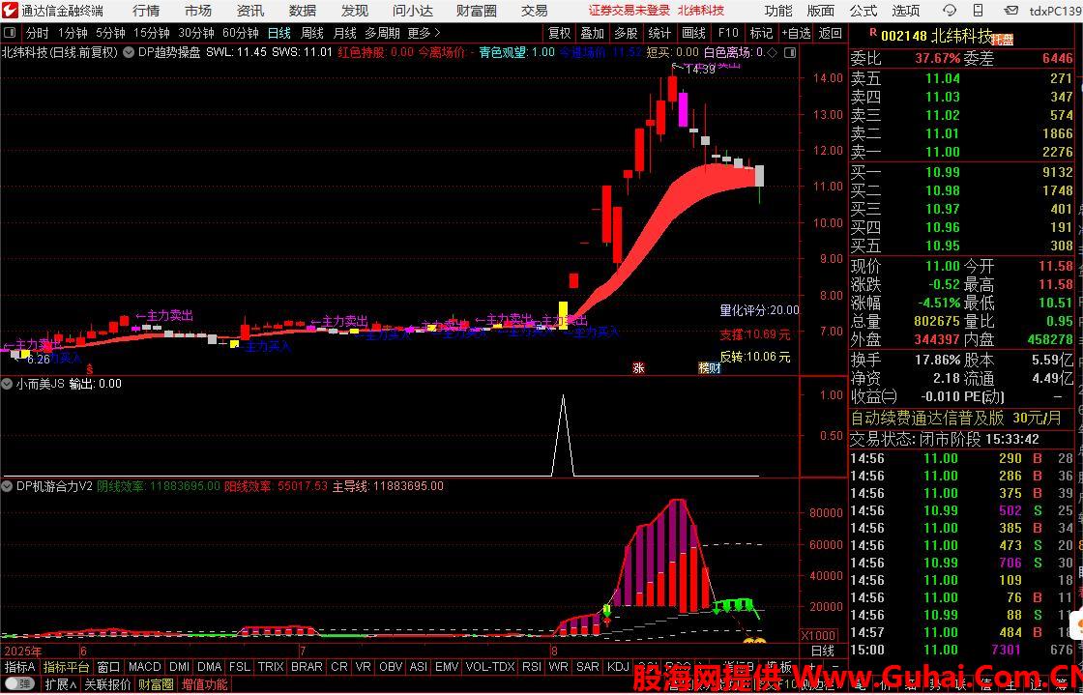Click the minus zoom button beside 模板

click(834, 667)
